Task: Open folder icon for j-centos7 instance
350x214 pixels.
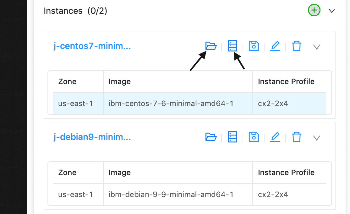Action: [x=211, y=46]
